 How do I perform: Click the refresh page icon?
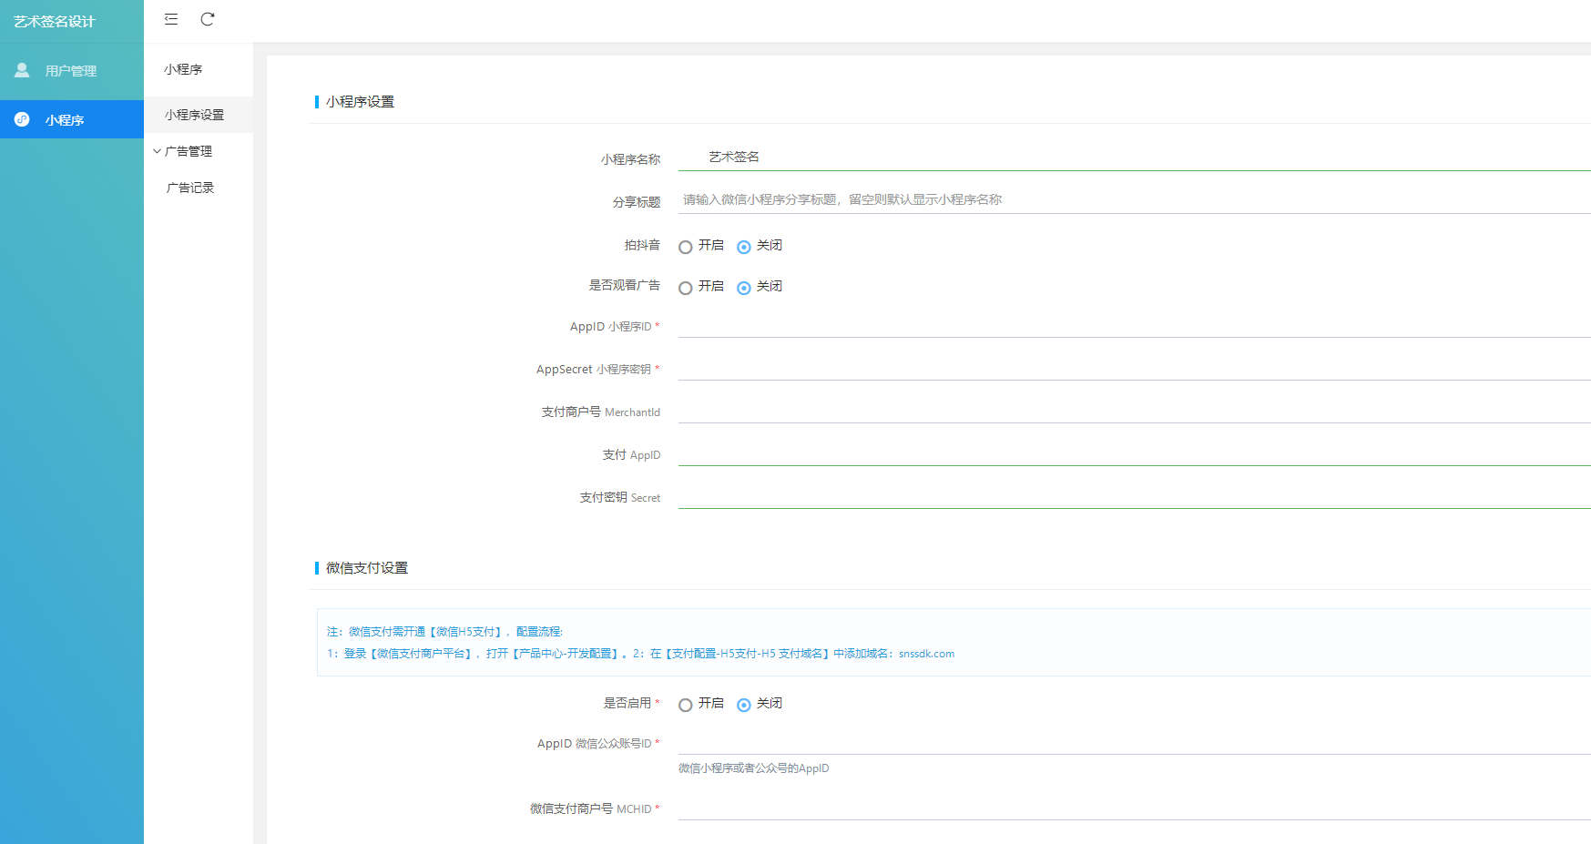[208, 19]
